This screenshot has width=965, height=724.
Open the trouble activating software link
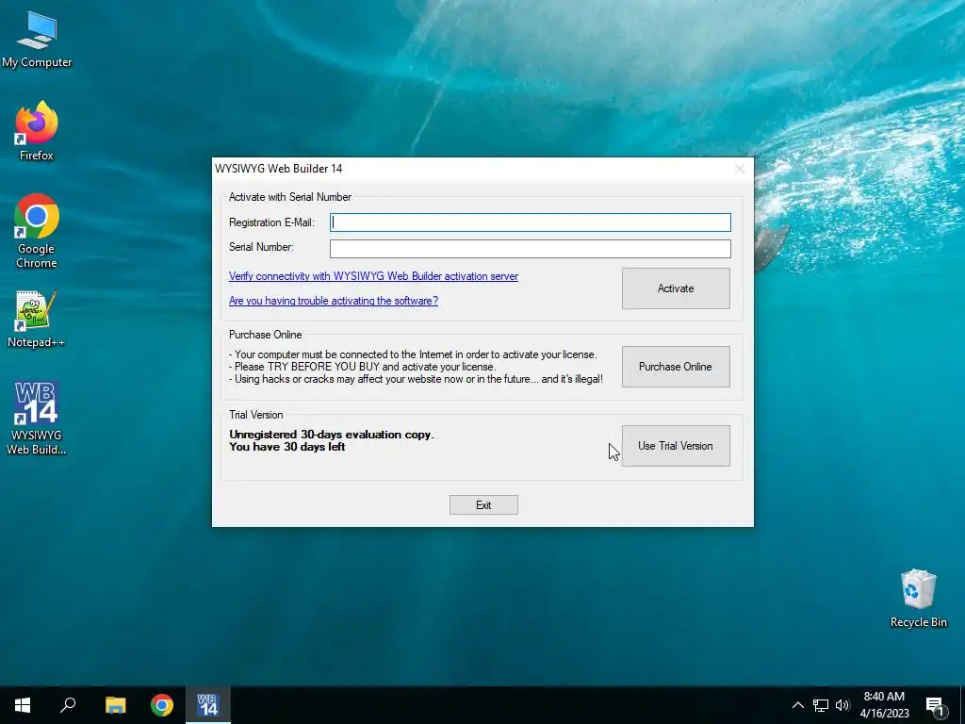pyautogui.click(x=334, y=301)
